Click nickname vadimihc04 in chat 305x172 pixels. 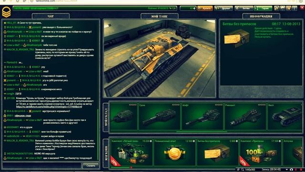[x=13, y=136]
